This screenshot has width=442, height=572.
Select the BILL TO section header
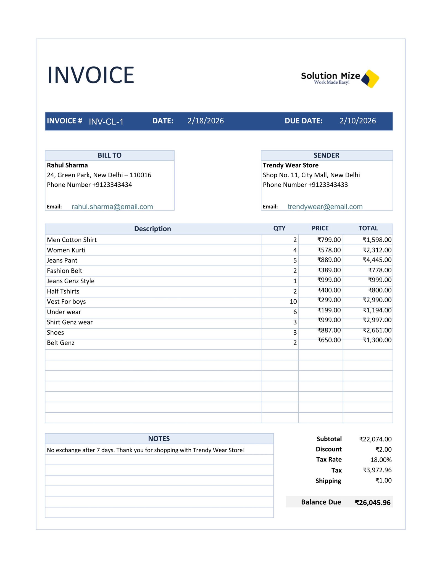pyautogui.click(x=109, y=155)
